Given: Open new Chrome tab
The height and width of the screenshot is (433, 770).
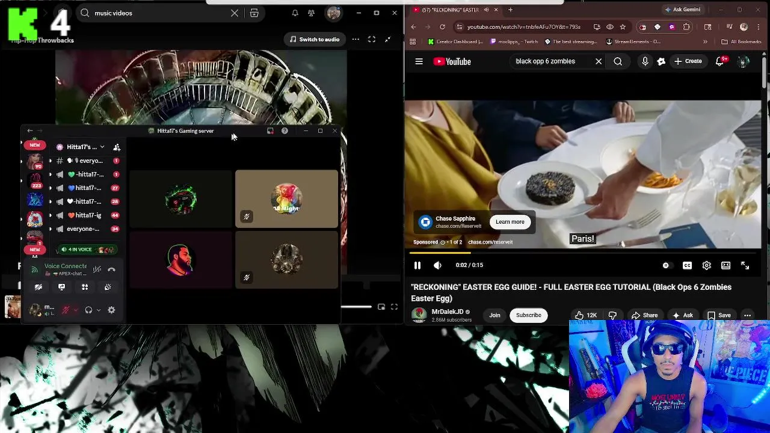Looking at the screenshot, I should [510, 10].
